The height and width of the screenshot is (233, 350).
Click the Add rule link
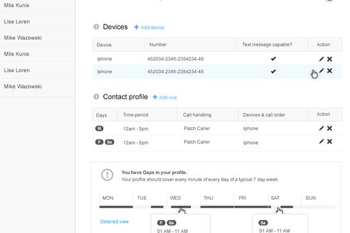(x=165, y=97)
